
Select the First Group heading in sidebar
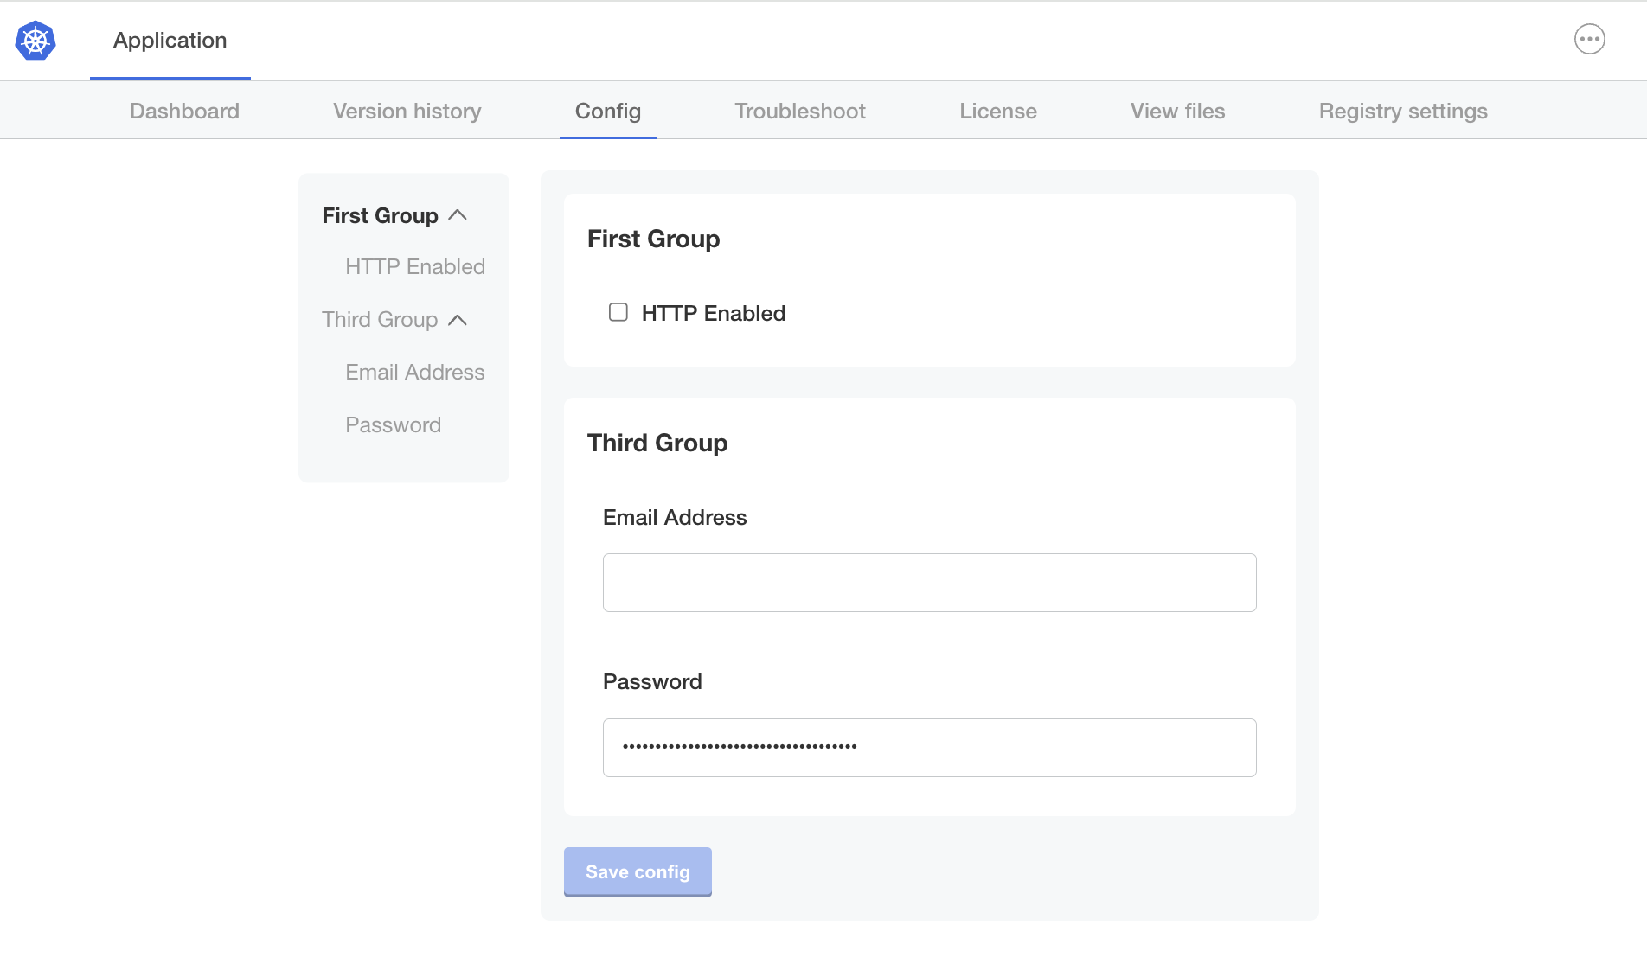pyautogui.click(x=379, y=214)
